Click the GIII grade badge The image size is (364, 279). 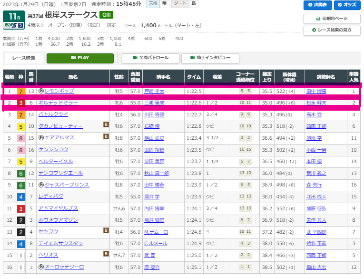click(106, 15)
